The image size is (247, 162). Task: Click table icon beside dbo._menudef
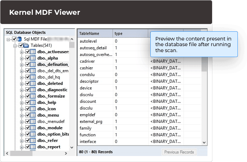(33, 122)
